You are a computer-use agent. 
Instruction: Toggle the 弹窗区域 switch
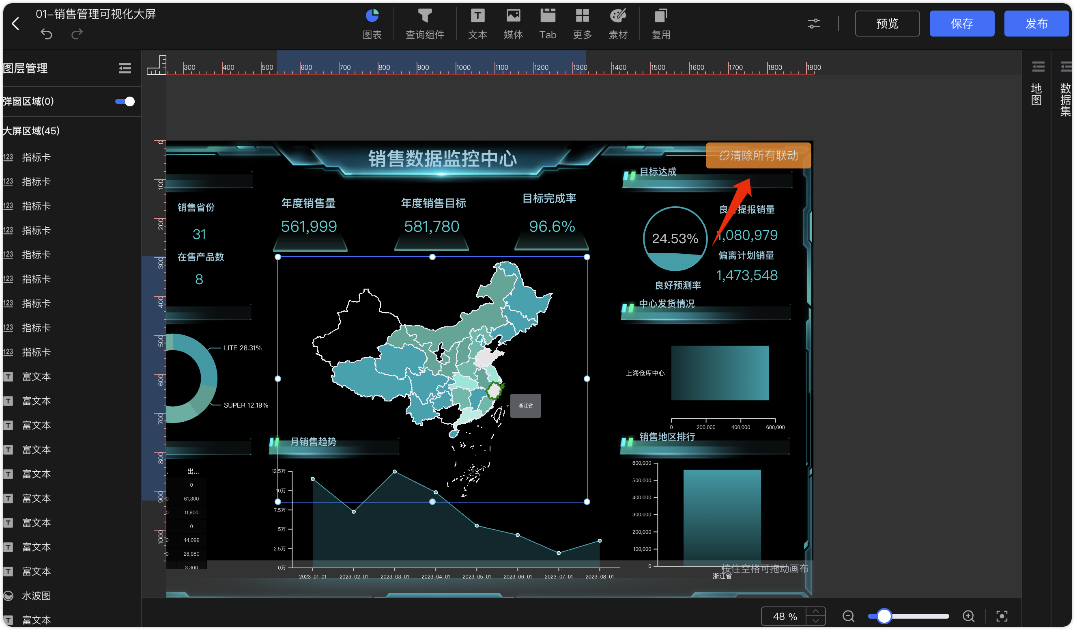[x=125, y=101]
